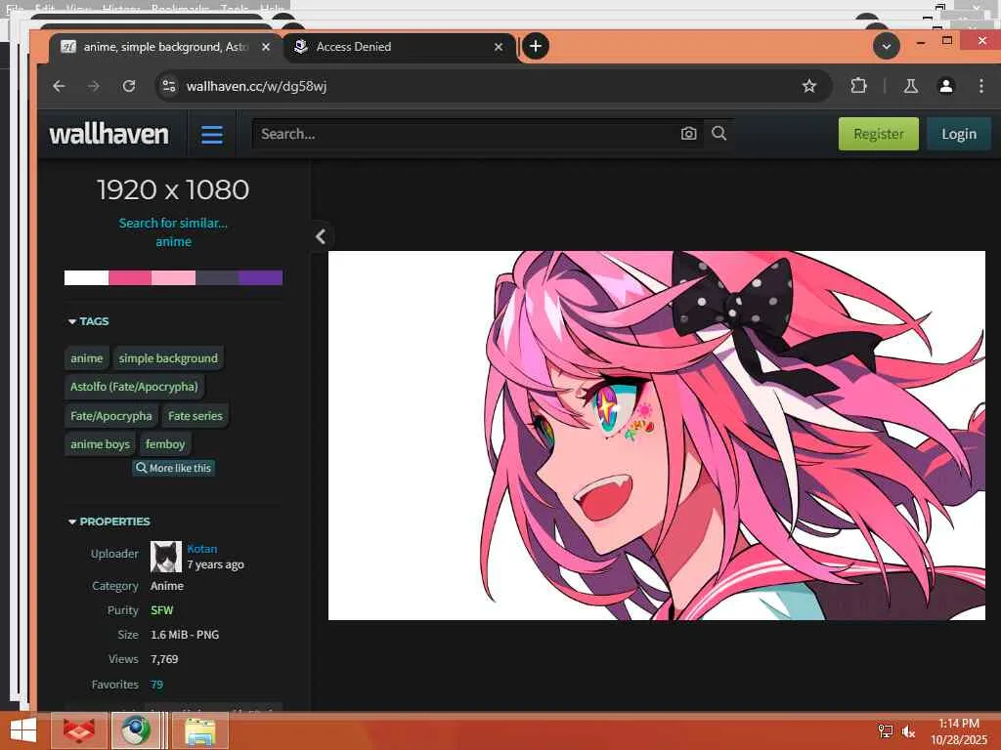1001x750 pixels.
Task: Collapse sidebar with left chevron
Action: [321, 236]
